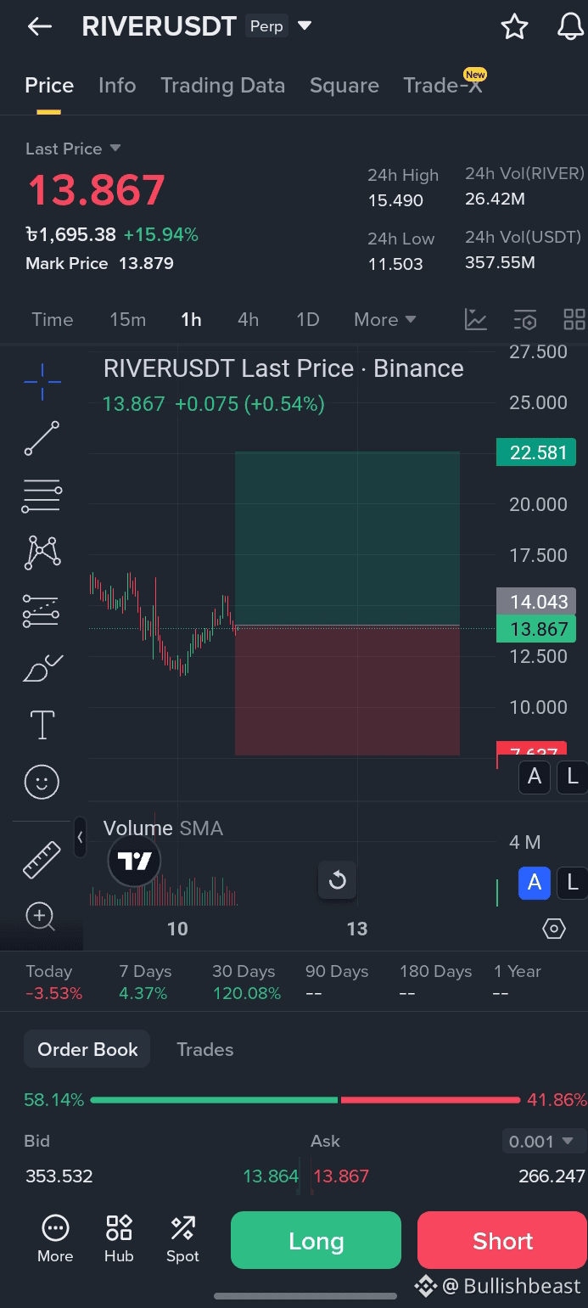
Task: Open the horizontal lines Fibonacci tool
Action: [x=42, y=496]
